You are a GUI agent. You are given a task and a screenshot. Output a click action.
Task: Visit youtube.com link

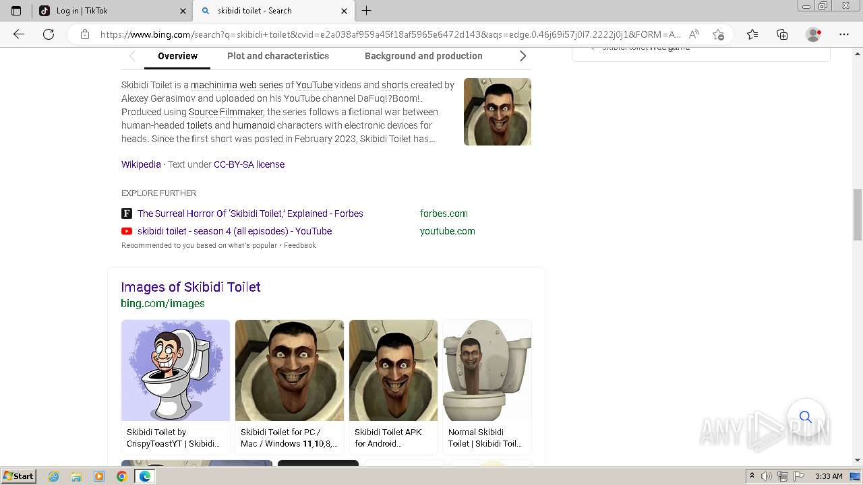[448, 231]
